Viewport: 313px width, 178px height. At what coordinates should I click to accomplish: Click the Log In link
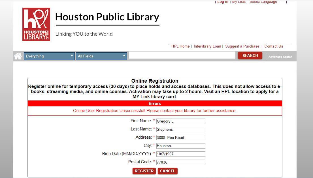[x=223, y=2]
